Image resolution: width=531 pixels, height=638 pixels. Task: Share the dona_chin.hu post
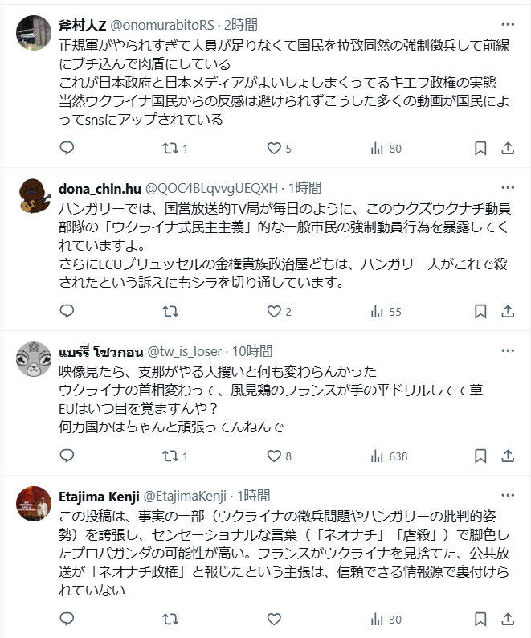[x=508, y=312]
